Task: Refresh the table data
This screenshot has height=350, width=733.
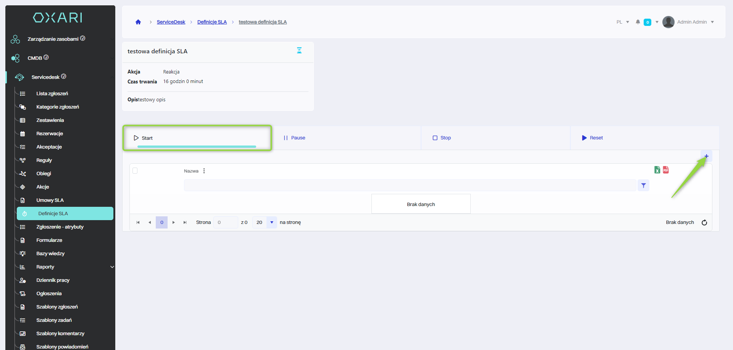Action: coord(704,222)
